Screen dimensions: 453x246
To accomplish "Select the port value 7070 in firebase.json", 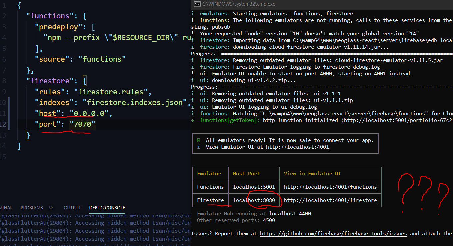I will tap(83, 124).
